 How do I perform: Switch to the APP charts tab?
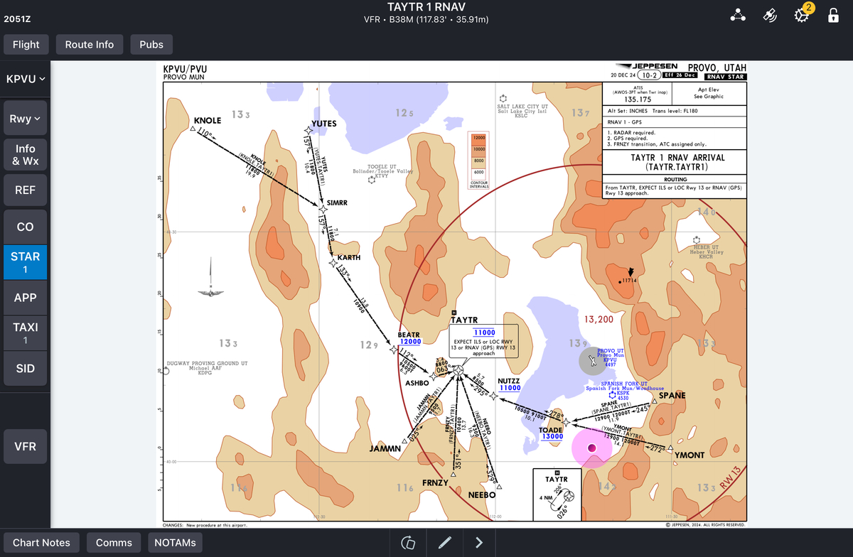25,298
